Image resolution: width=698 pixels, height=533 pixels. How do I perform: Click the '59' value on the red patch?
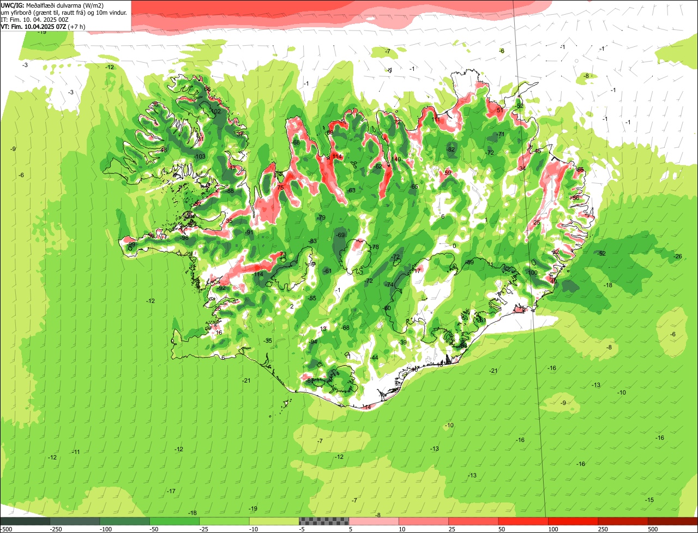448,173
